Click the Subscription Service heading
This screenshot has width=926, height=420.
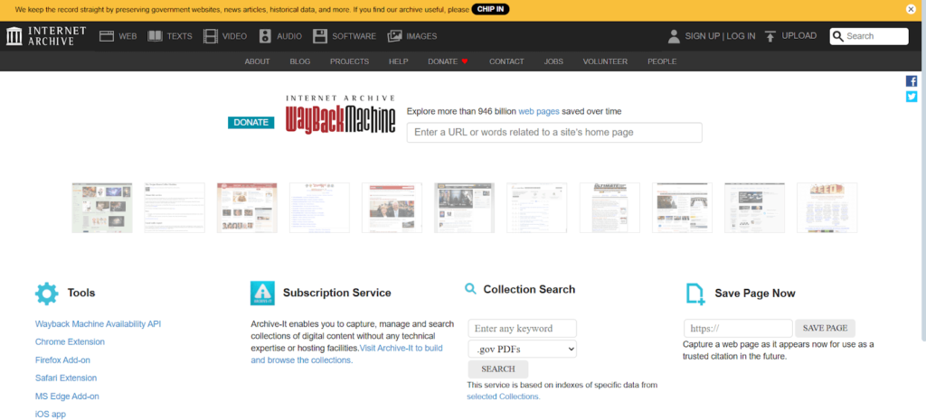[336, 293]
